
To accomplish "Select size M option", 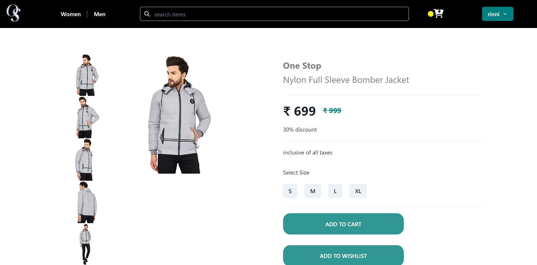I will pos(313,191).
